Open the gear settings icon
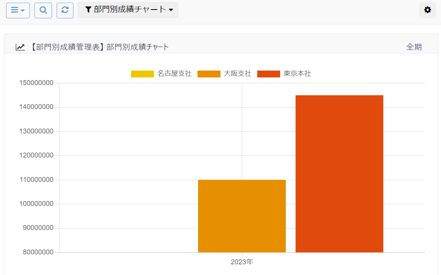Image resolution: width=441 pixels, height=275 pixels. (x=428, y=10)
